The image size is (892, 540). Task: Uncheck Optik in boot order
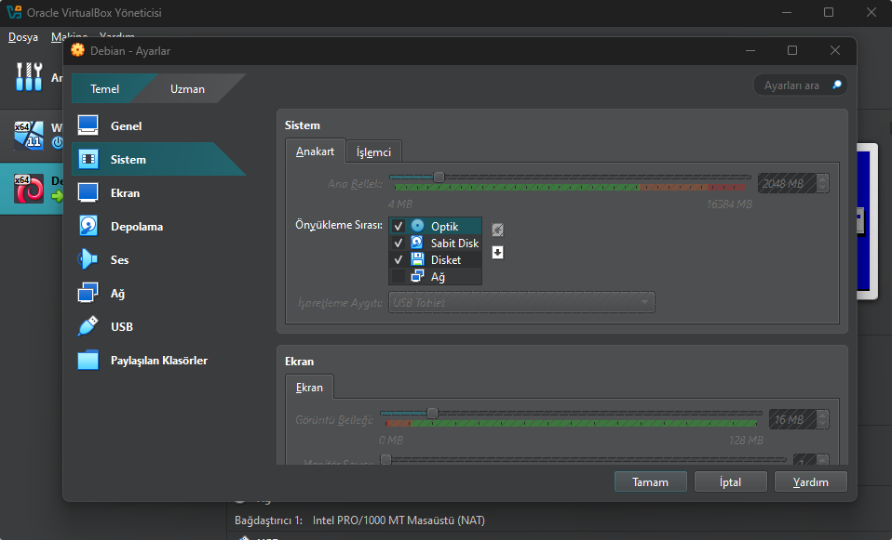pyautogui.click(x=399, y=227)
